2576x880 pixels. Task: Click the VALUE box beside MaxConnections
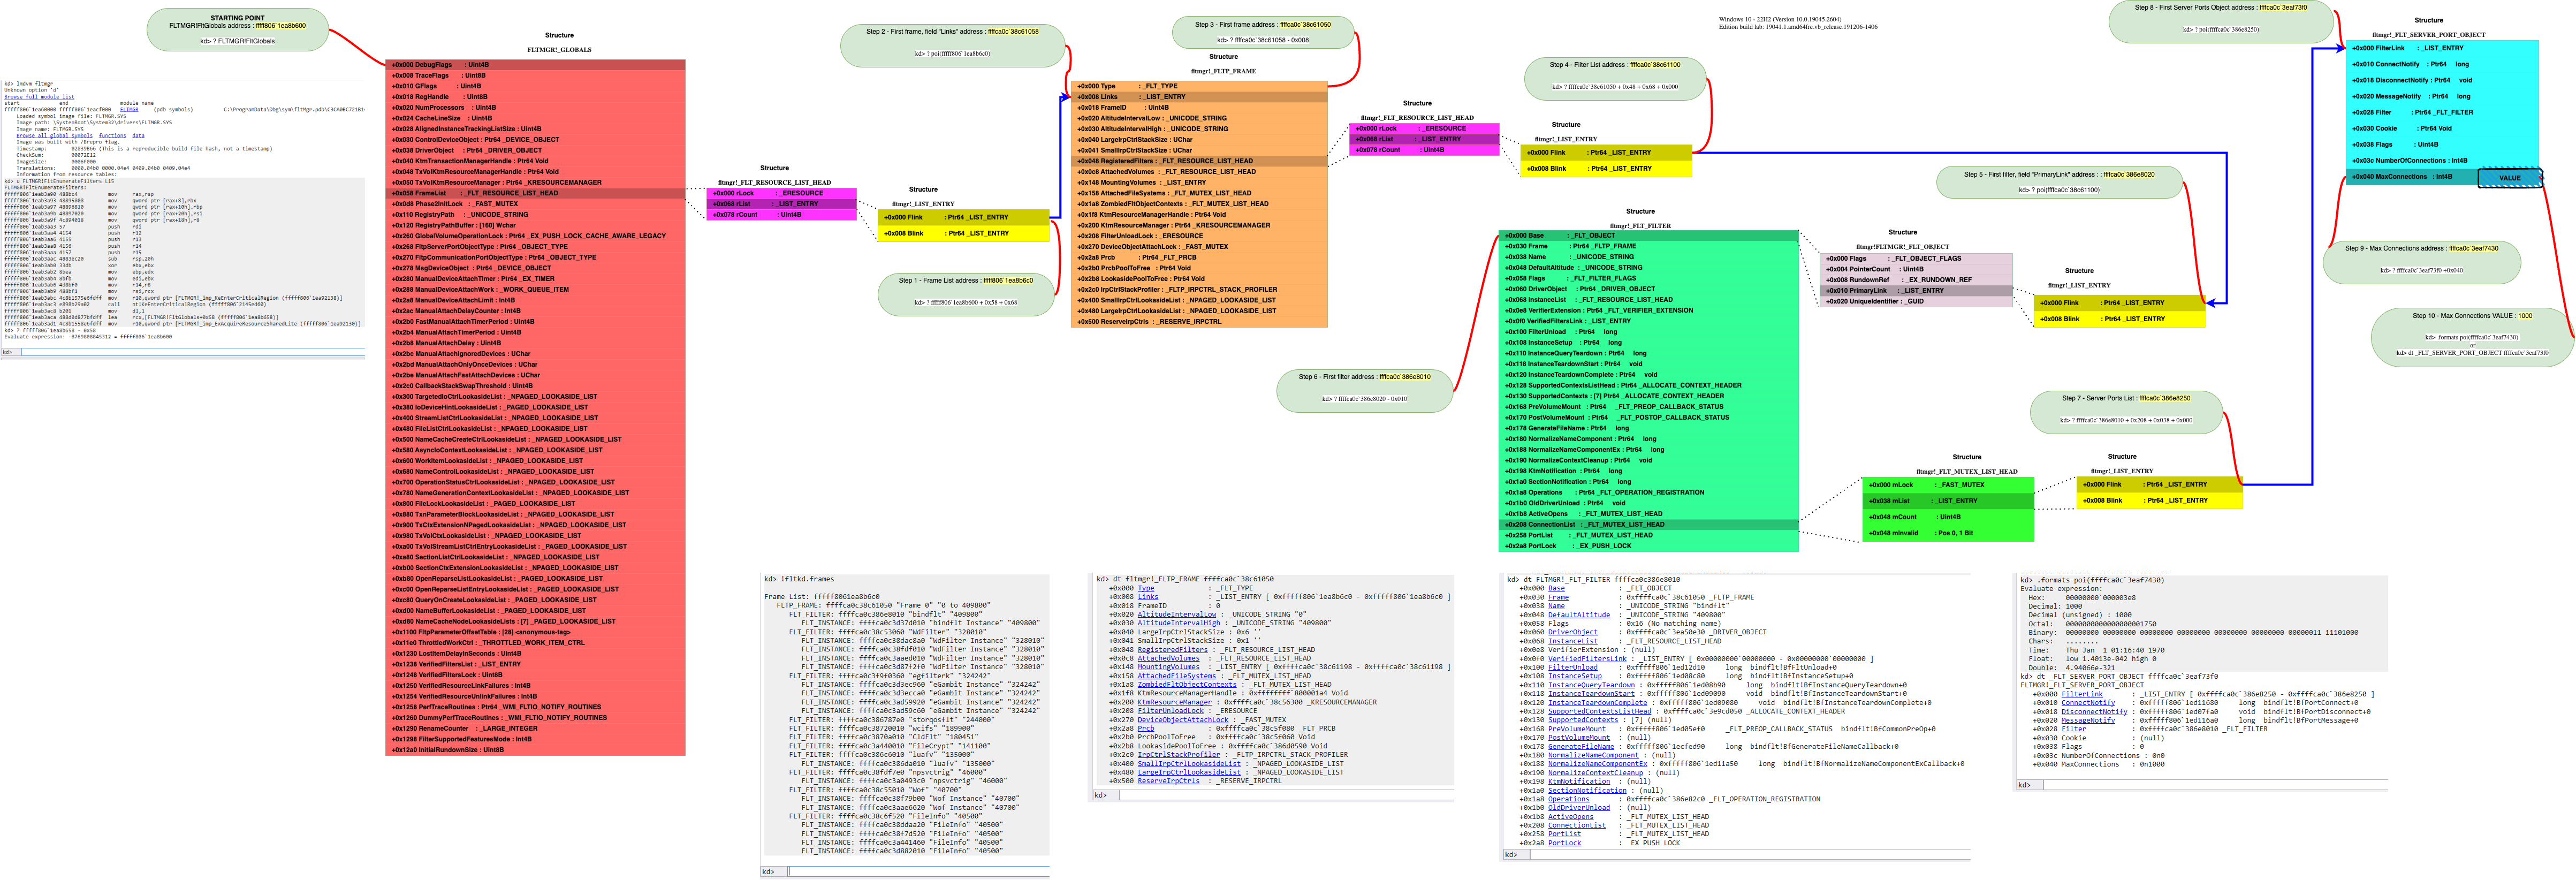click(x=2509, y=178)
